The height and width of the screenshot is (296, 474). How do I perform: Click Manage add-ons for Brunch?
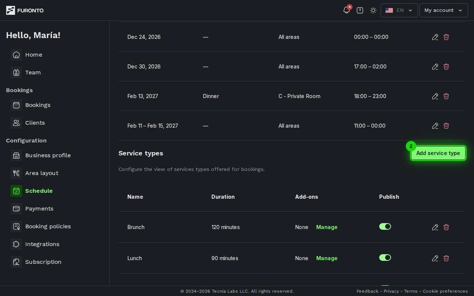point(327,227)
